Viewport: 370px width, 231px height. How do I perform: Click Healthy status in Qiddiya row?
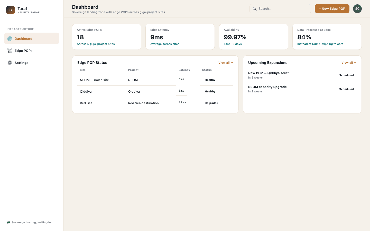pos(210,92)
